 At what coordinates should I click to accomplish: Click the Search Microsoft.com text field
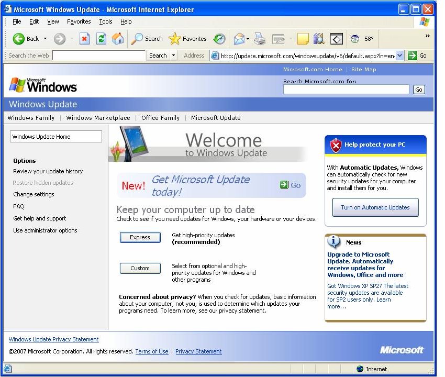coord(346,90)
